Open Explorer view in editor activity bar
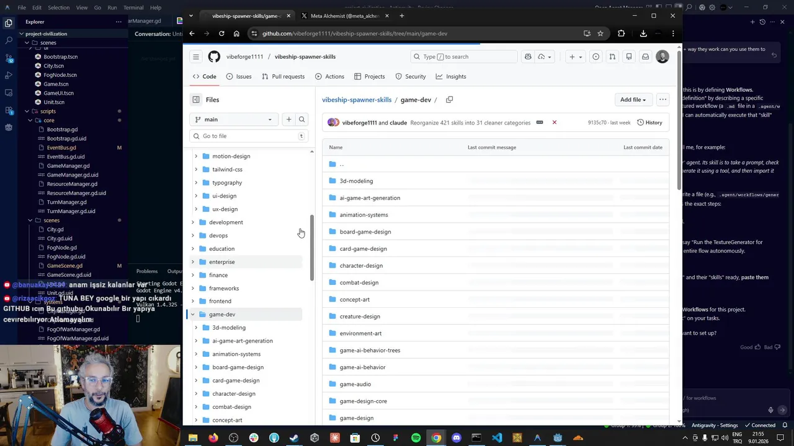 9,23
